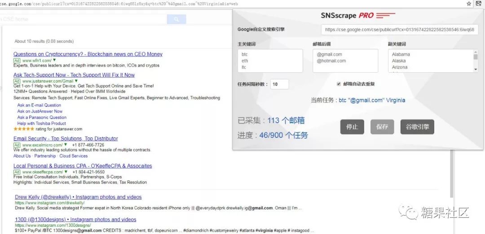Click the 副关键词 list scroll up arrow
Screen dimensions: 485x234
click(476, 52)
